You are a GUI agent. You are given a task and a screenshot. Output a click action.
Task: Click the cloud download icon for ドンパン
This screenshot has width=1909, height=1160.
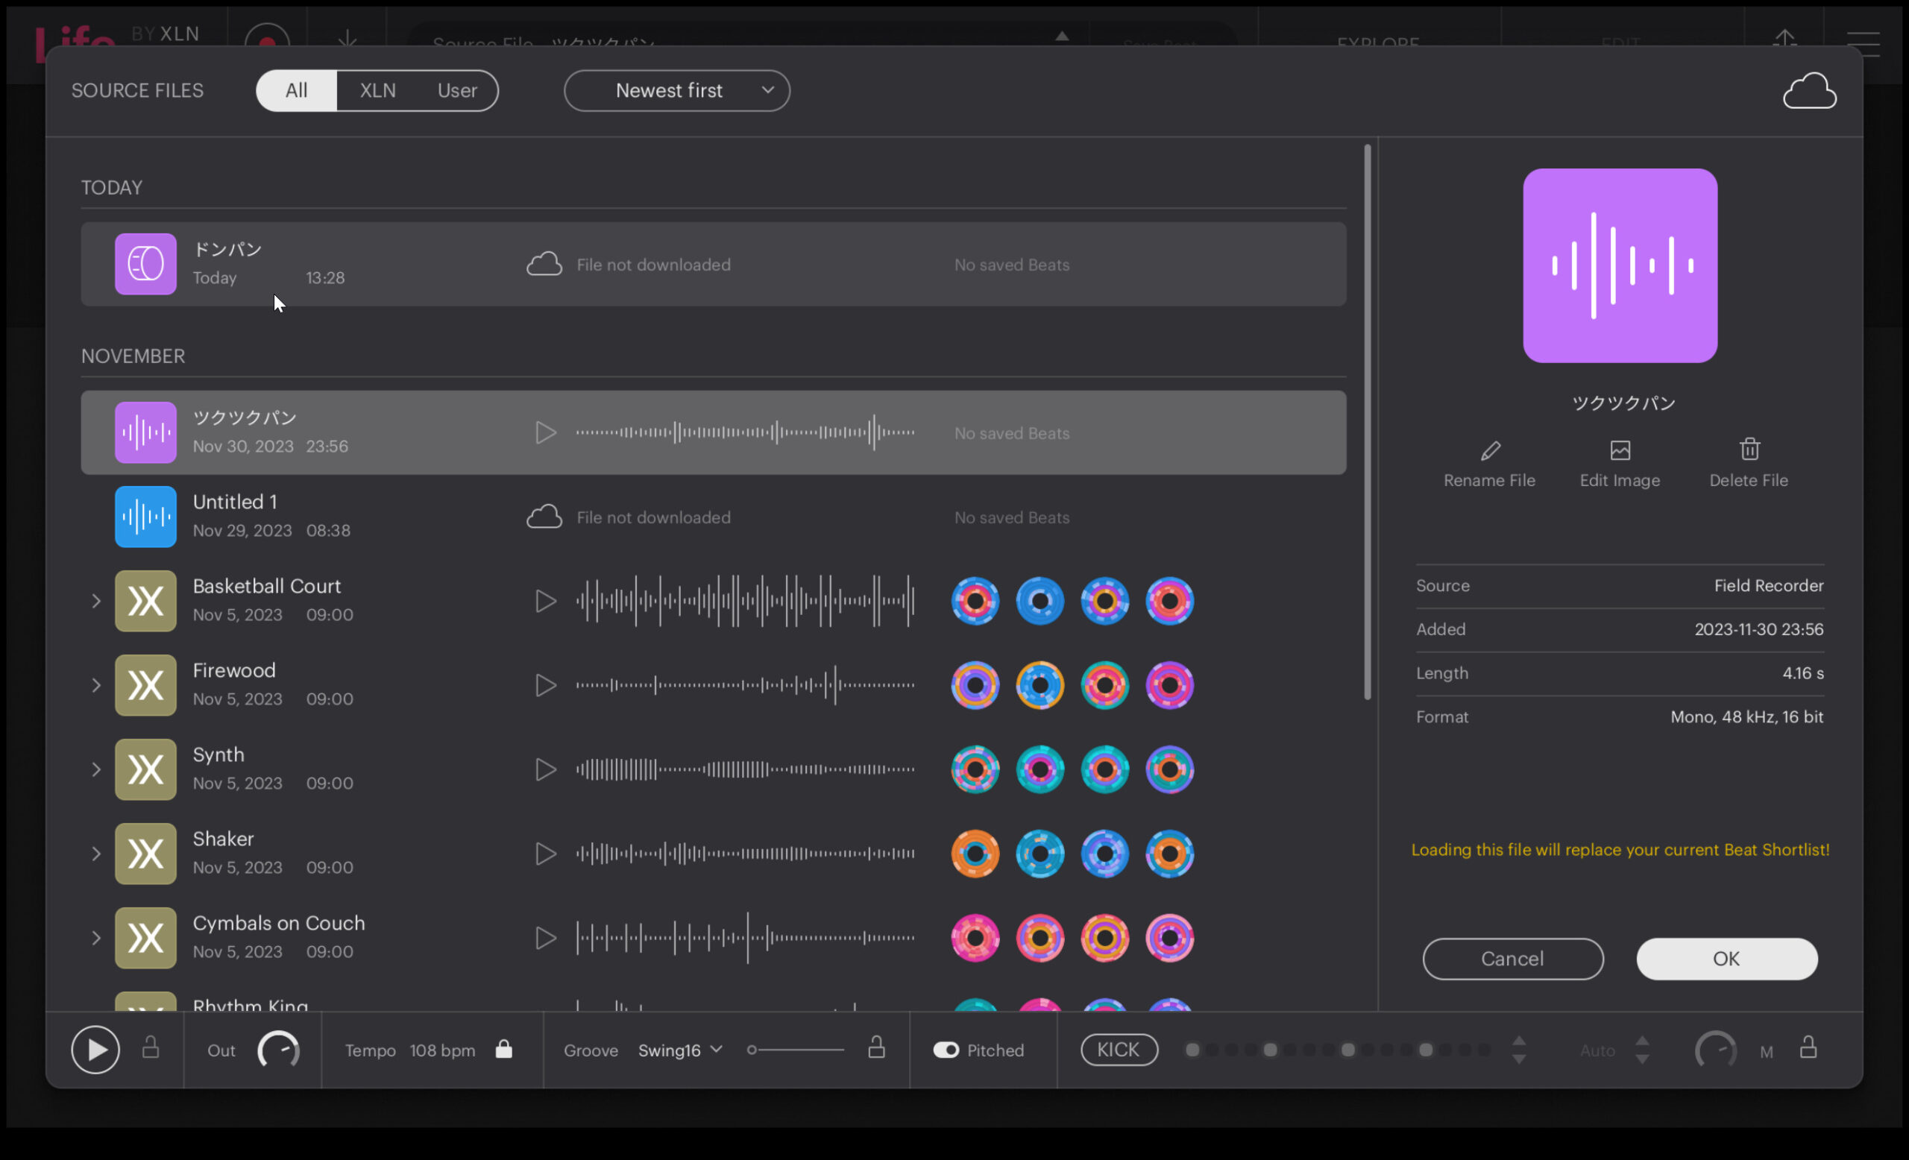pos(544,264)
